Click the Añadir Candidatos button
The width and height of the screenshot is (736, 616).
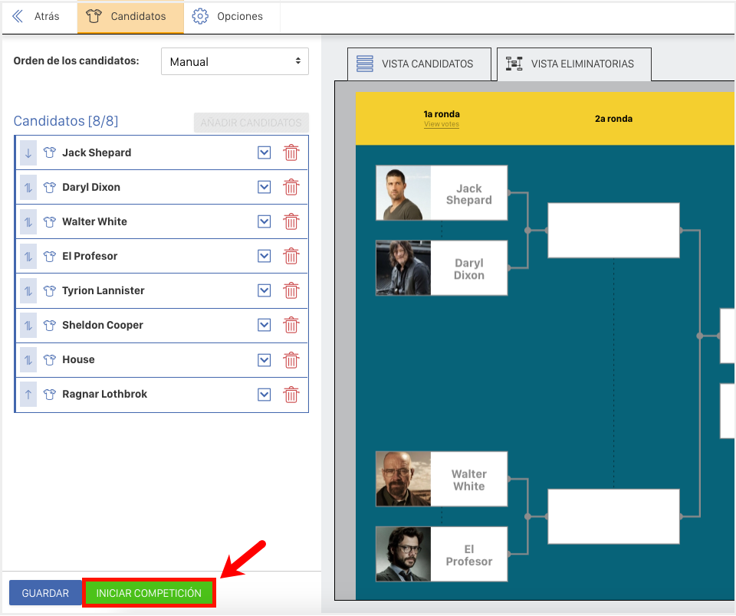point(251,123)
